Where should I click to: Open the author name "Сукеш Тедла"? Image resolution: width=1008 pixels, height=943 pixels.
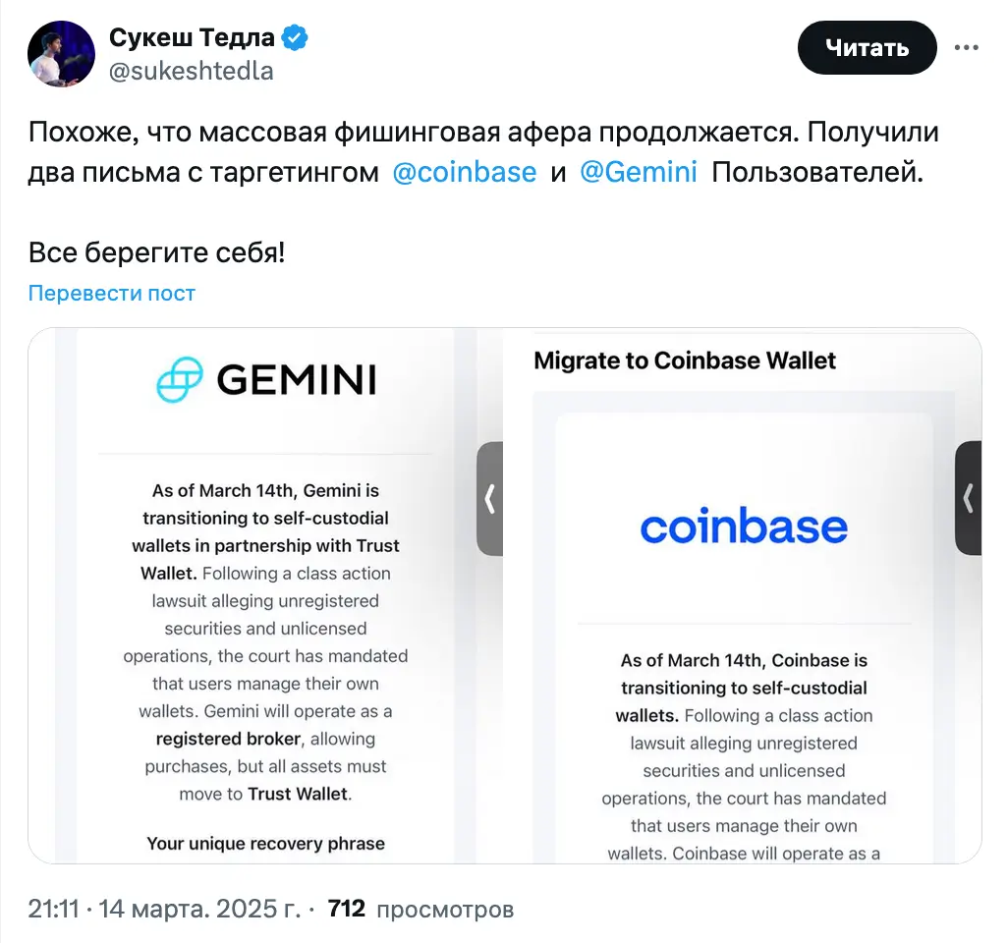[x=192, y=38]
